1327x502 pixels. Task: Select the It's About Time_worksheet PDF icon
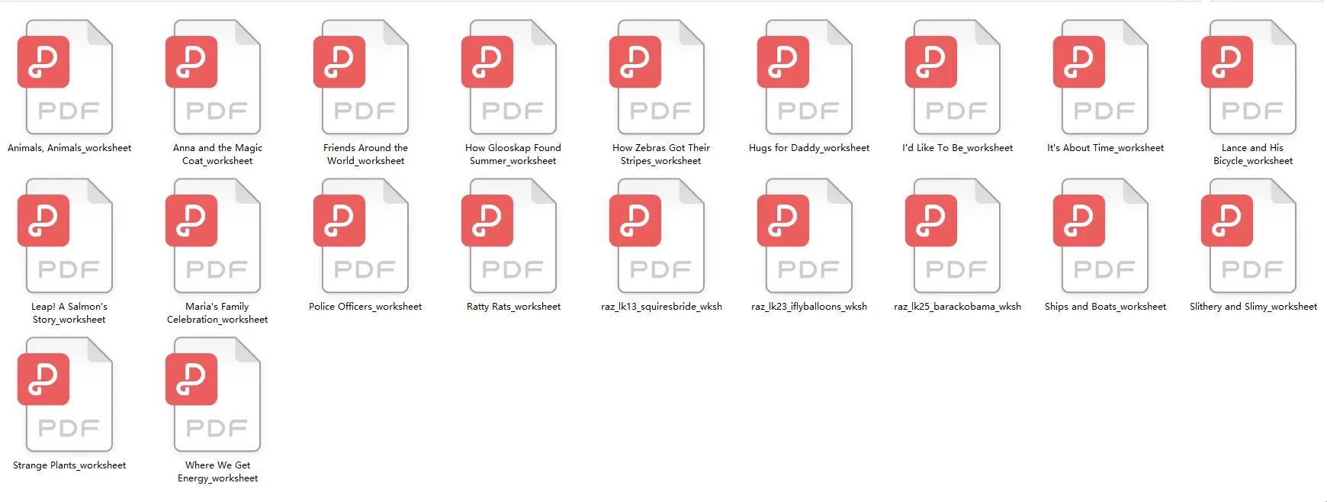click(x=1100, y=77)
